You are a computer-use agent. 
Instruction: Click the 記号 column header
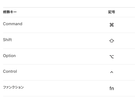point(112,12)
